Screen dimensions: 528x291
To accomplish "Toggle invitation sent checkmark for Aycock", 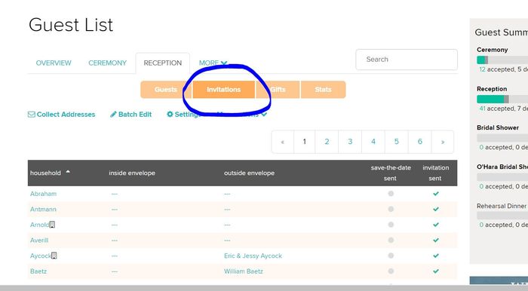I will coord(436,256).
